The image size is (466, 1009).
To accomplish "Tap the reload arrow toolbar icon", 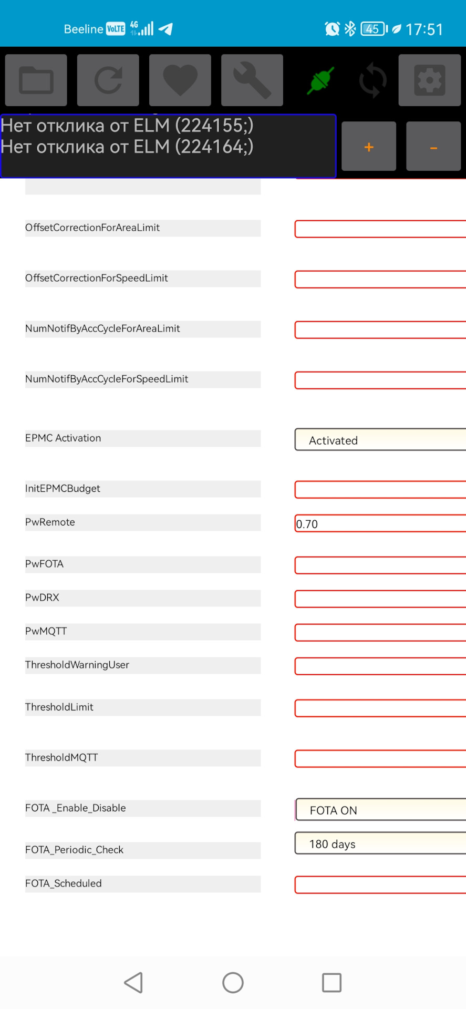I will pyautogui.click(x=108, y=80).
